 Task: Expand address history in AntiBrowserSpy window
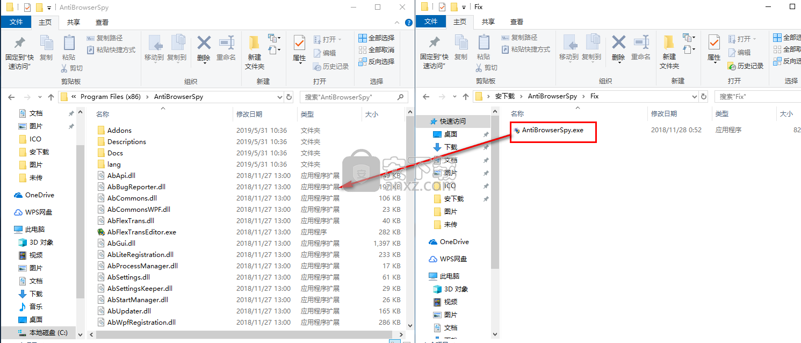coord(279,97)
